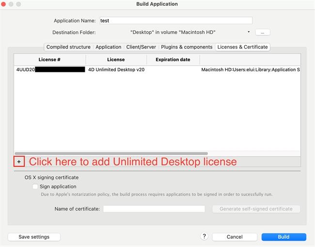Viewport: 315px width, 247px height.
Task: Click the Expiration date column header
Action: pos(173,60)
